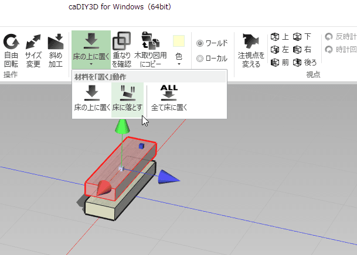Click the blue Z-axis arrow cone

[168, 177]
